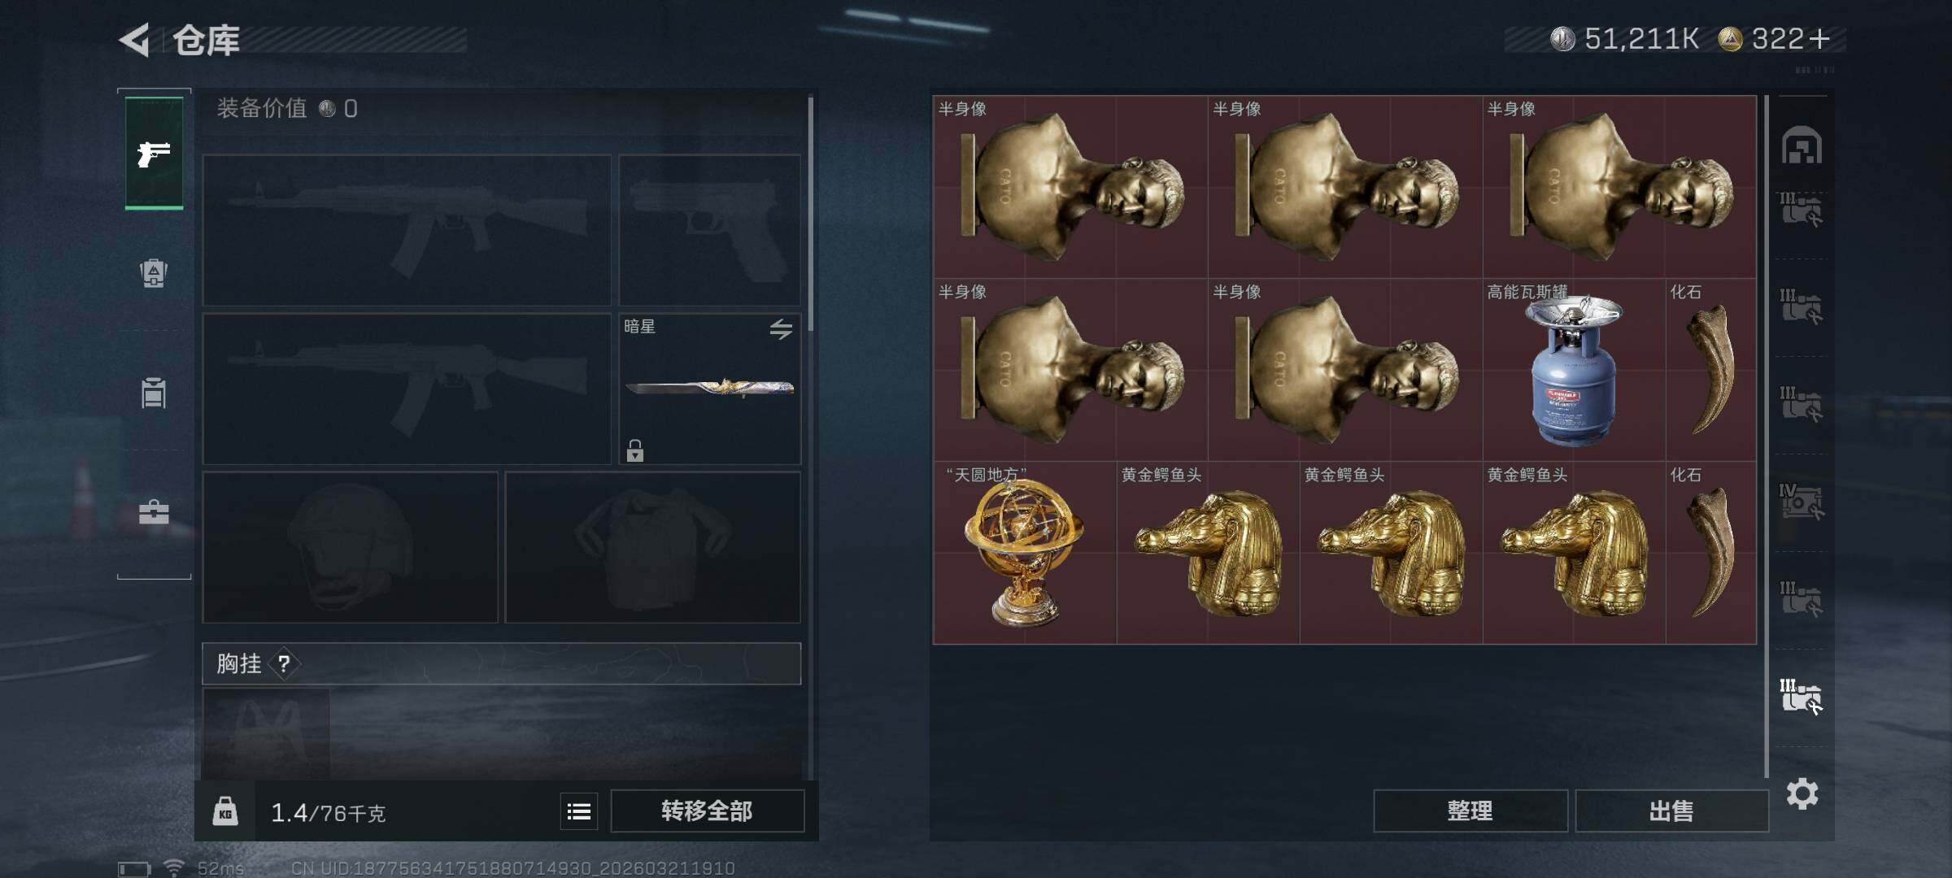Select the 高能瓦斯罐 gas canister item

coord(1574,370)
